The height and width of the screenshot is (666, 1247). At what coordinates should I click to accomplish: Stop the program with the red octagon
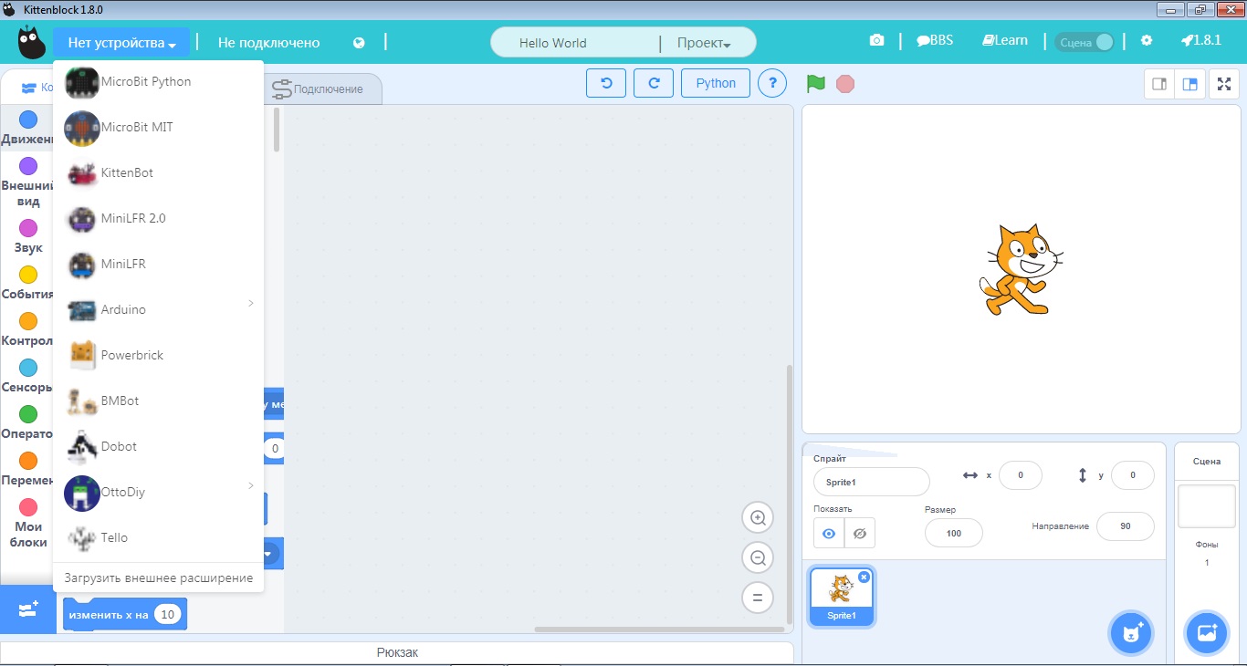click(845, 84)
